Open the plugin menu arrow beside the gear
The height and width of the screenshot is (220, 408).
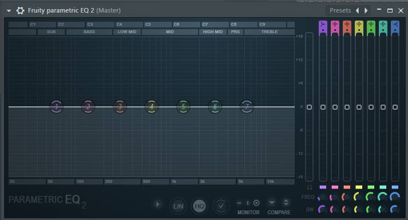tap(9, 11)
